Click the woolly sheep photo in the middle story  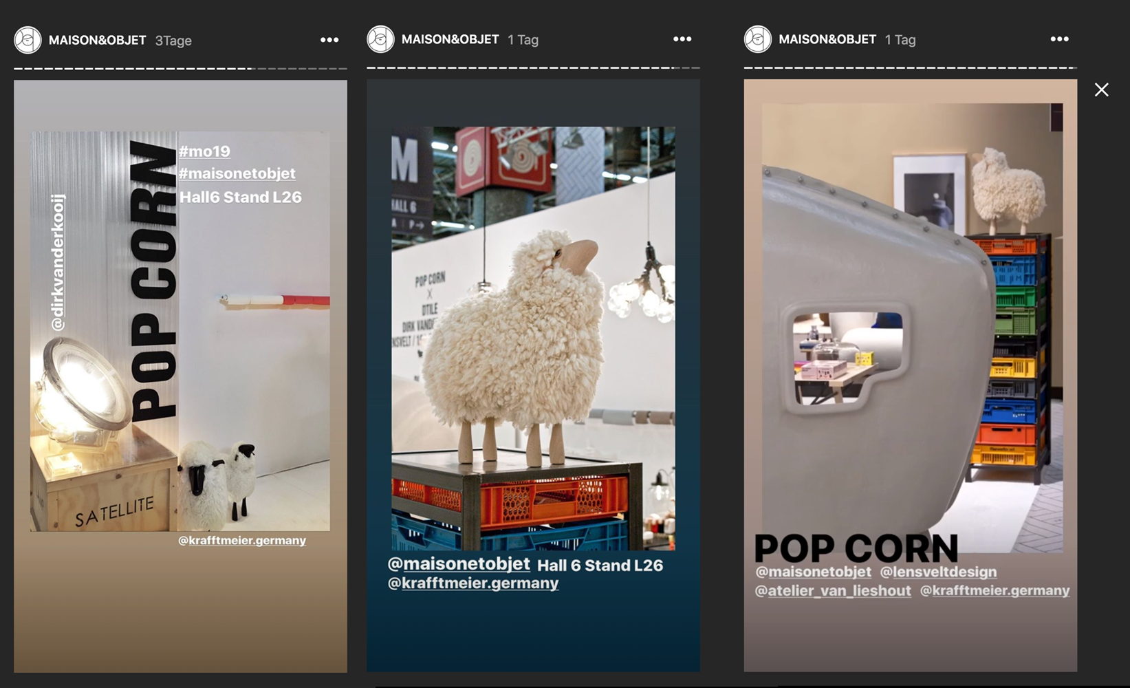[x=533, y=338]
